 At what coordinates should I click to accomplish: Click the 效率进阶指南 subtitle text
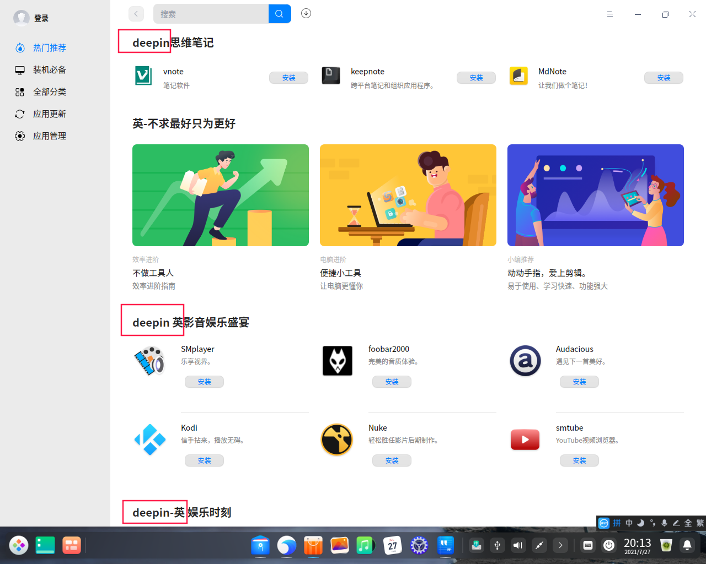tap(154, 286)
